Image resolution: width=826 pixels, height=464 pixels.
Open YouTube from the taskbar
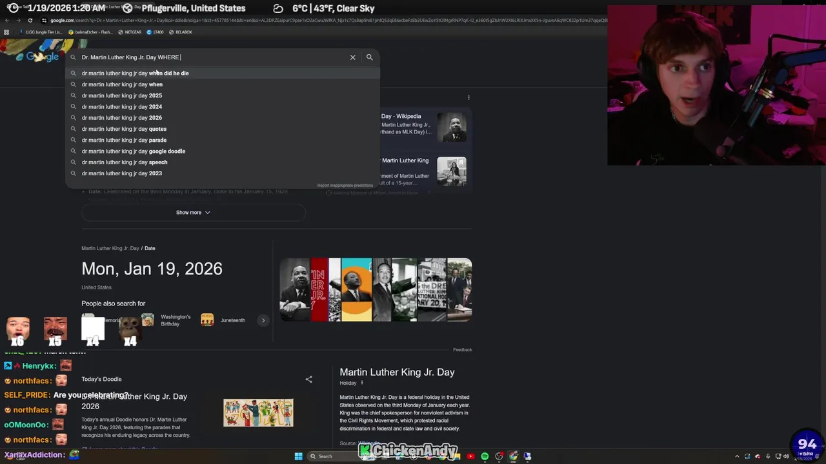(x=470, y=456)
